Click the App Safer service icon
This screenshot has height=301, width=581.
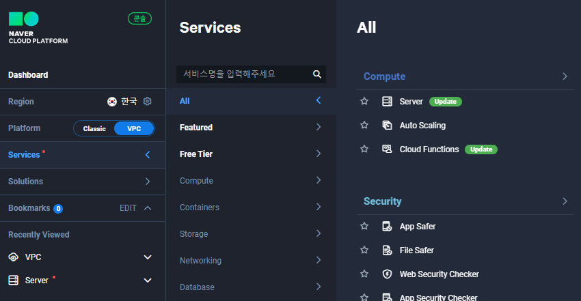pyautogui.click(x=387, y=227)
